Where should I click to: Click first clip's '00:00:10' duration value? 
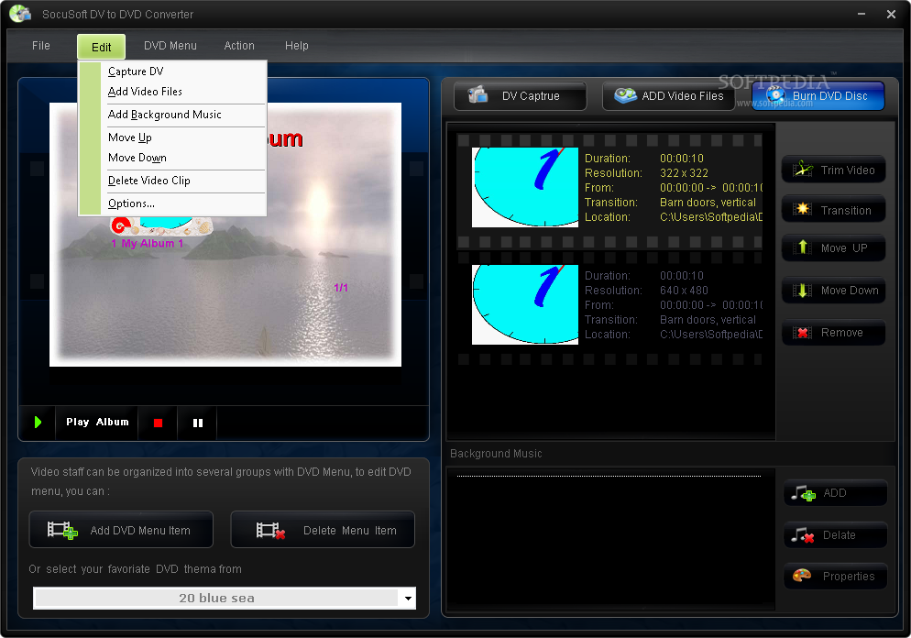pos(682,159)
